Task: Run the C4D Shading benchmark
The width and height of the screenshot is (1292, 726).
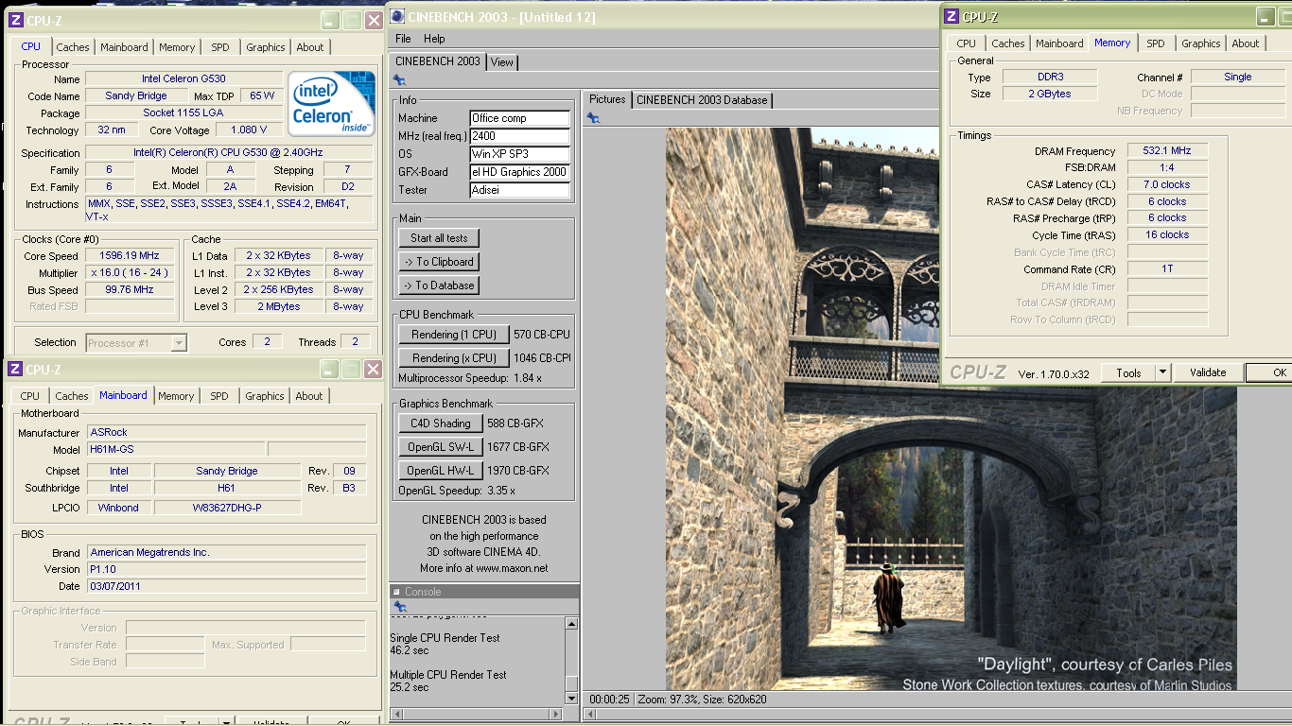Action: (441, 423)
